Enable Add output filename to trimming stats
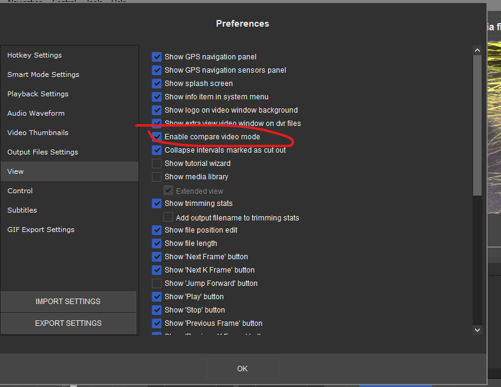The width and height of the screenshot is (501, 387). point(169,217)
